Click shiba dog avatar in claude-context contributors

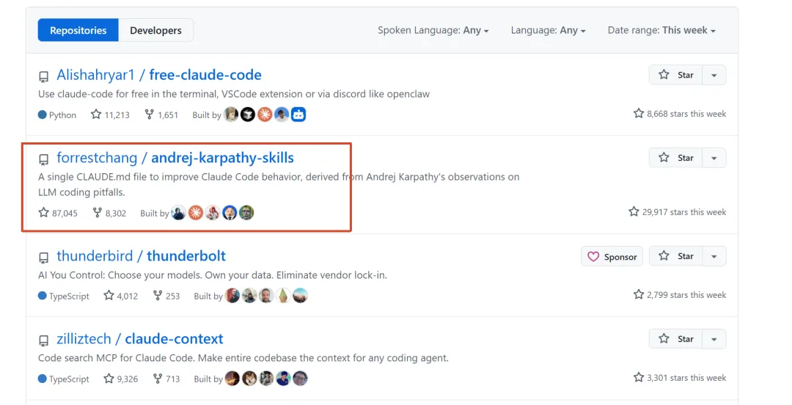[x=249, y=378]
